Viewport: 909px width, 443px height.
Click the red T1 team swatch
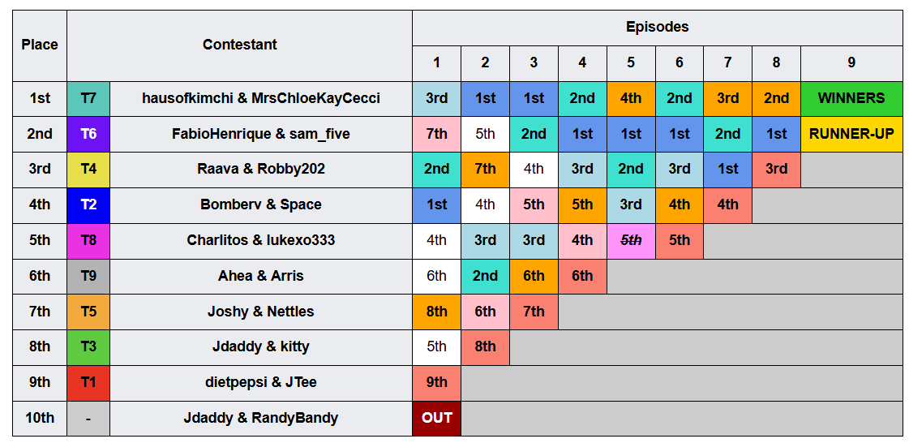(x=88, y=383)
